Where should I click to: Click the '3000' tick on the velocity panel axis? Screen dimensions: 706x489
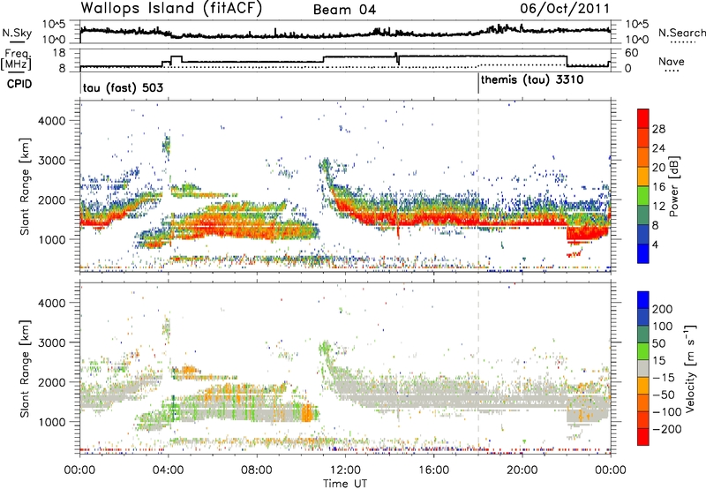point(51,342)
